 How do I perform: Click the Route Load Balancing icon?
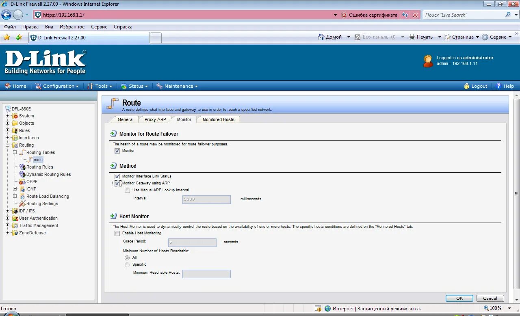(22, 196)
